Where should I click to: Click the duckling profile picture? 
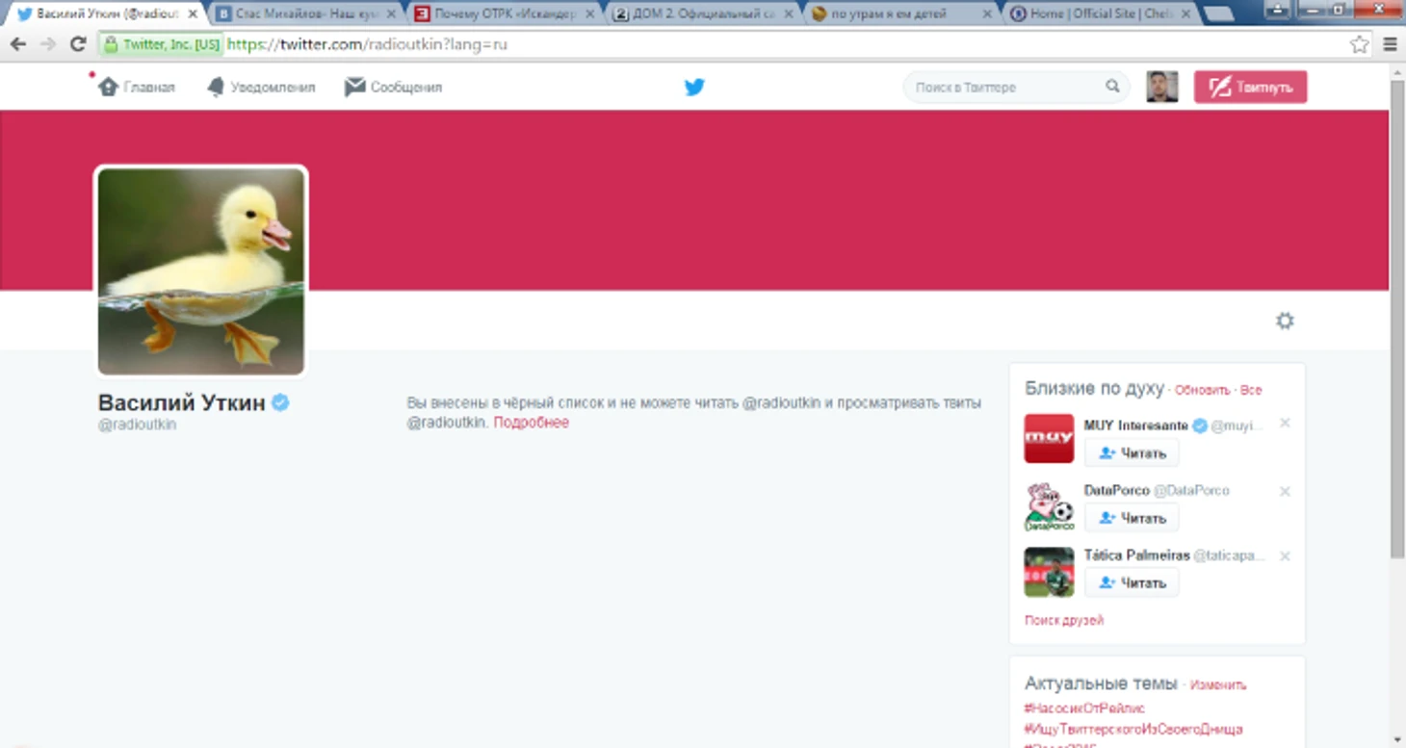click(x=200, y=271)
